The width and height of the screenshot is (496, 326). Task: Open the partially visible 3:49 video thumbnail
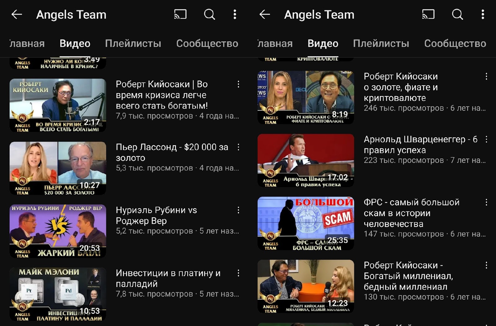tap(58, 63)
